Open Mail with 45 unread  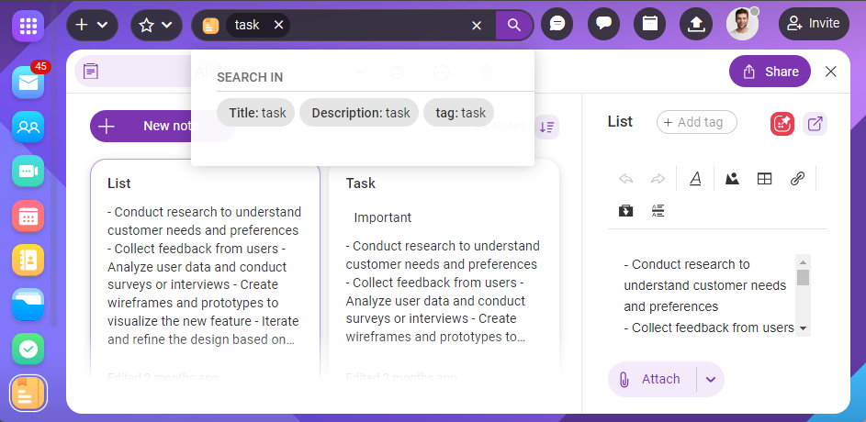click(28, 83)
